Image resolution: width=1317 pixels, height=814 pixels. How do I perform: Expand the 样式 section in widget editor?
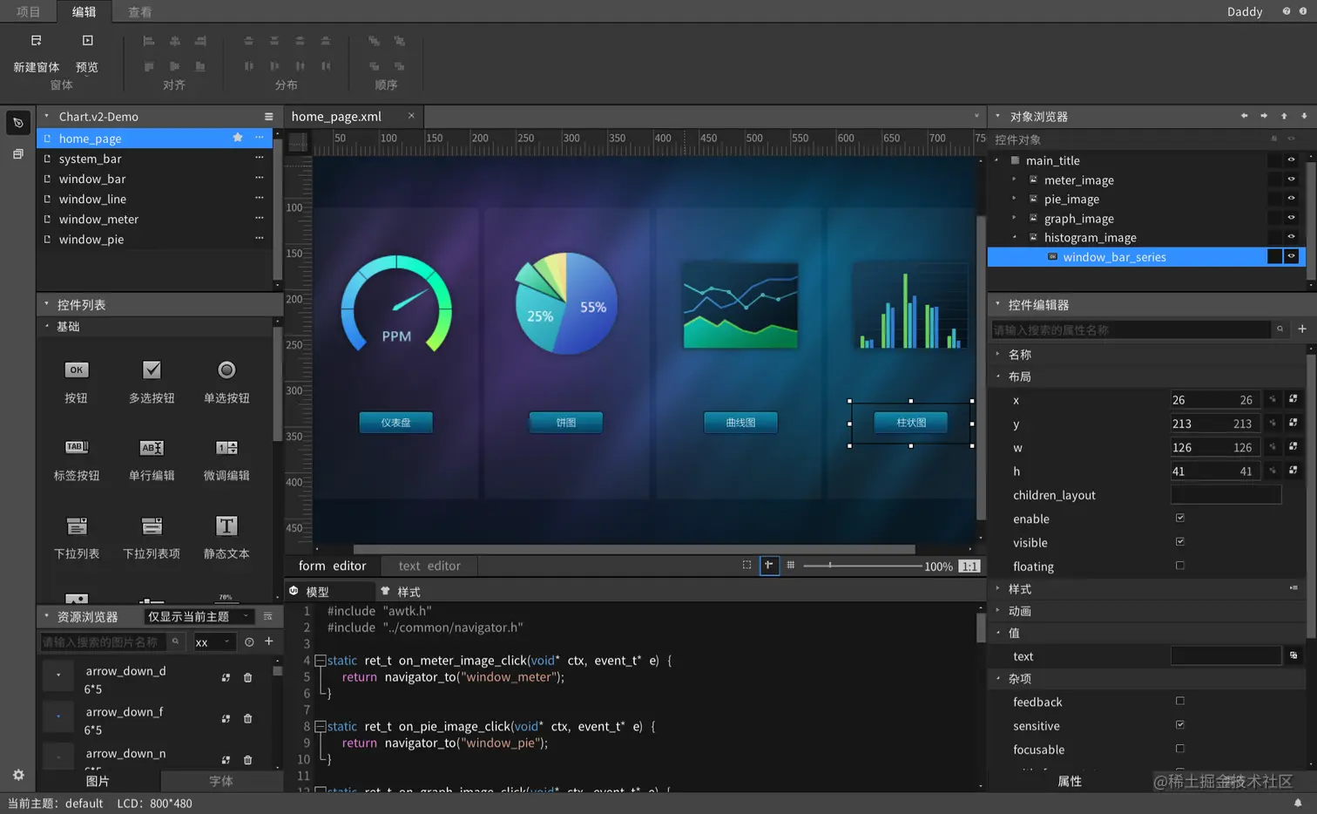[1020, 589]
